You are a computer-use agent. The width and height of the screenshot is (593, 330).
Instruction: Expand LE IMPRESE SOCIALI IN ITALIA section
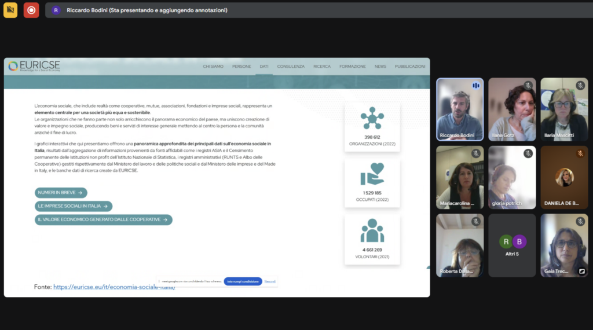pyautogui.click(x=73, y=206)
